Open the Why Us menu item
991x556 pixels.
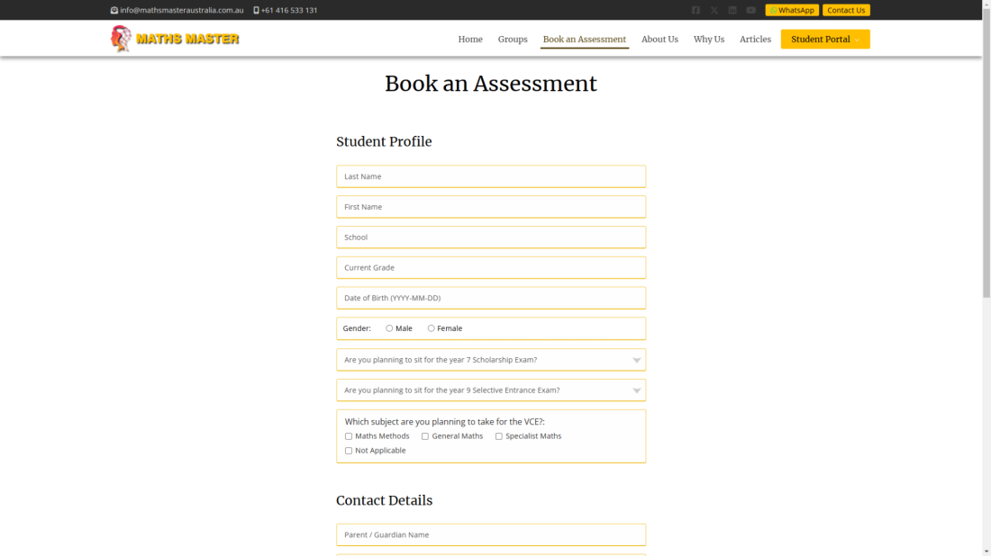click(x=708, y=39)
